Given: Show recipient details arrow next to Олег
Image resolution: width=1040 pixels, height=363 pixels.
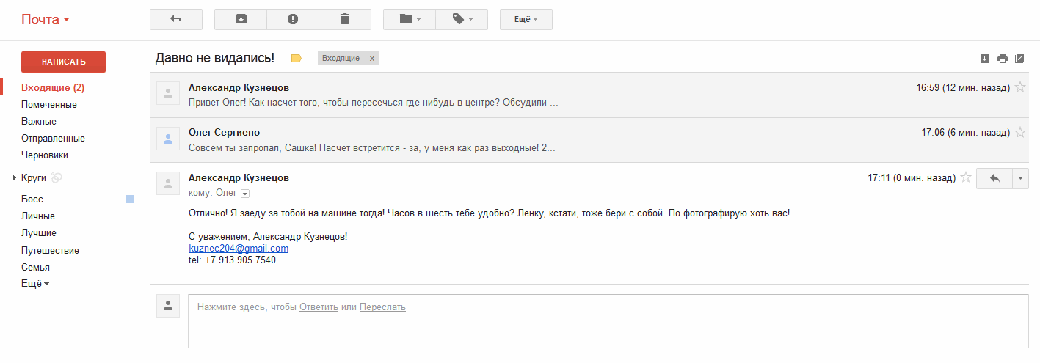Looking at the screenshot, I should (x=245, y=194).
